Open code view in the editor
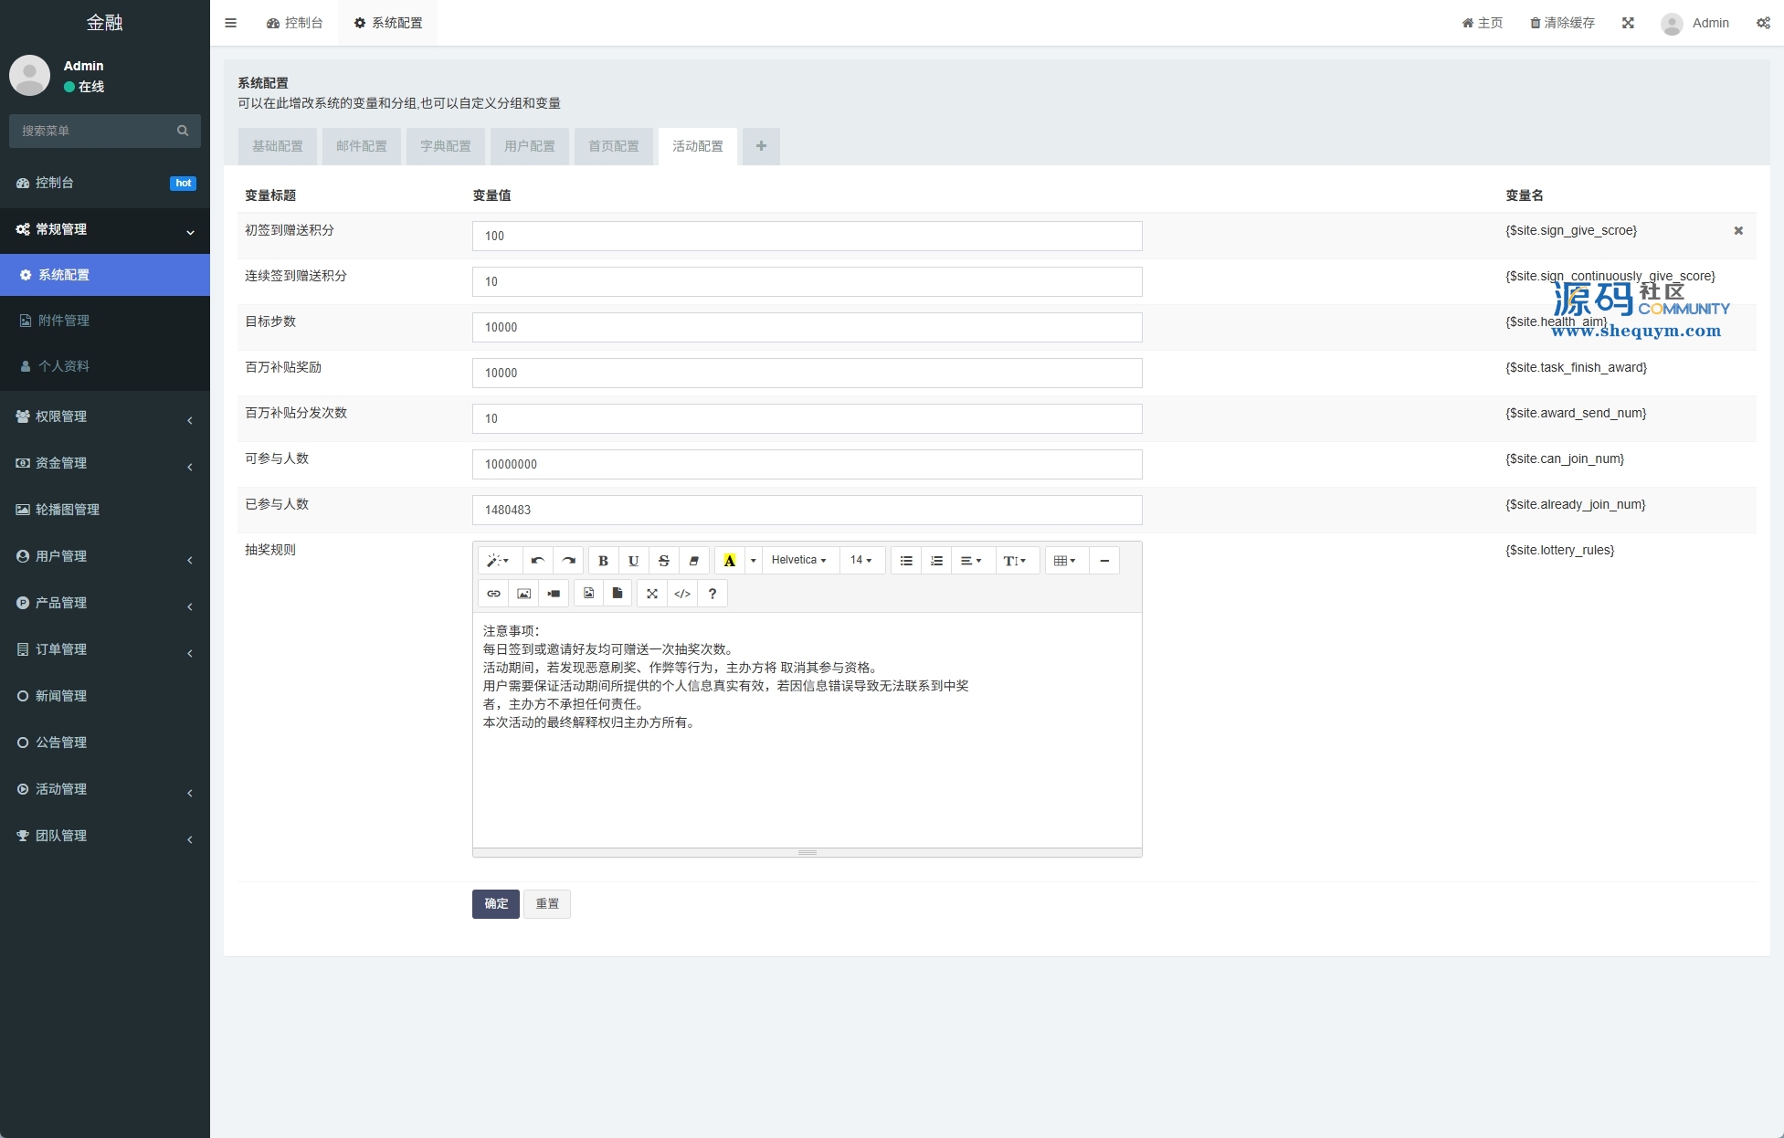Viewport: 1784px width, 1138px height. coord(681,594)
